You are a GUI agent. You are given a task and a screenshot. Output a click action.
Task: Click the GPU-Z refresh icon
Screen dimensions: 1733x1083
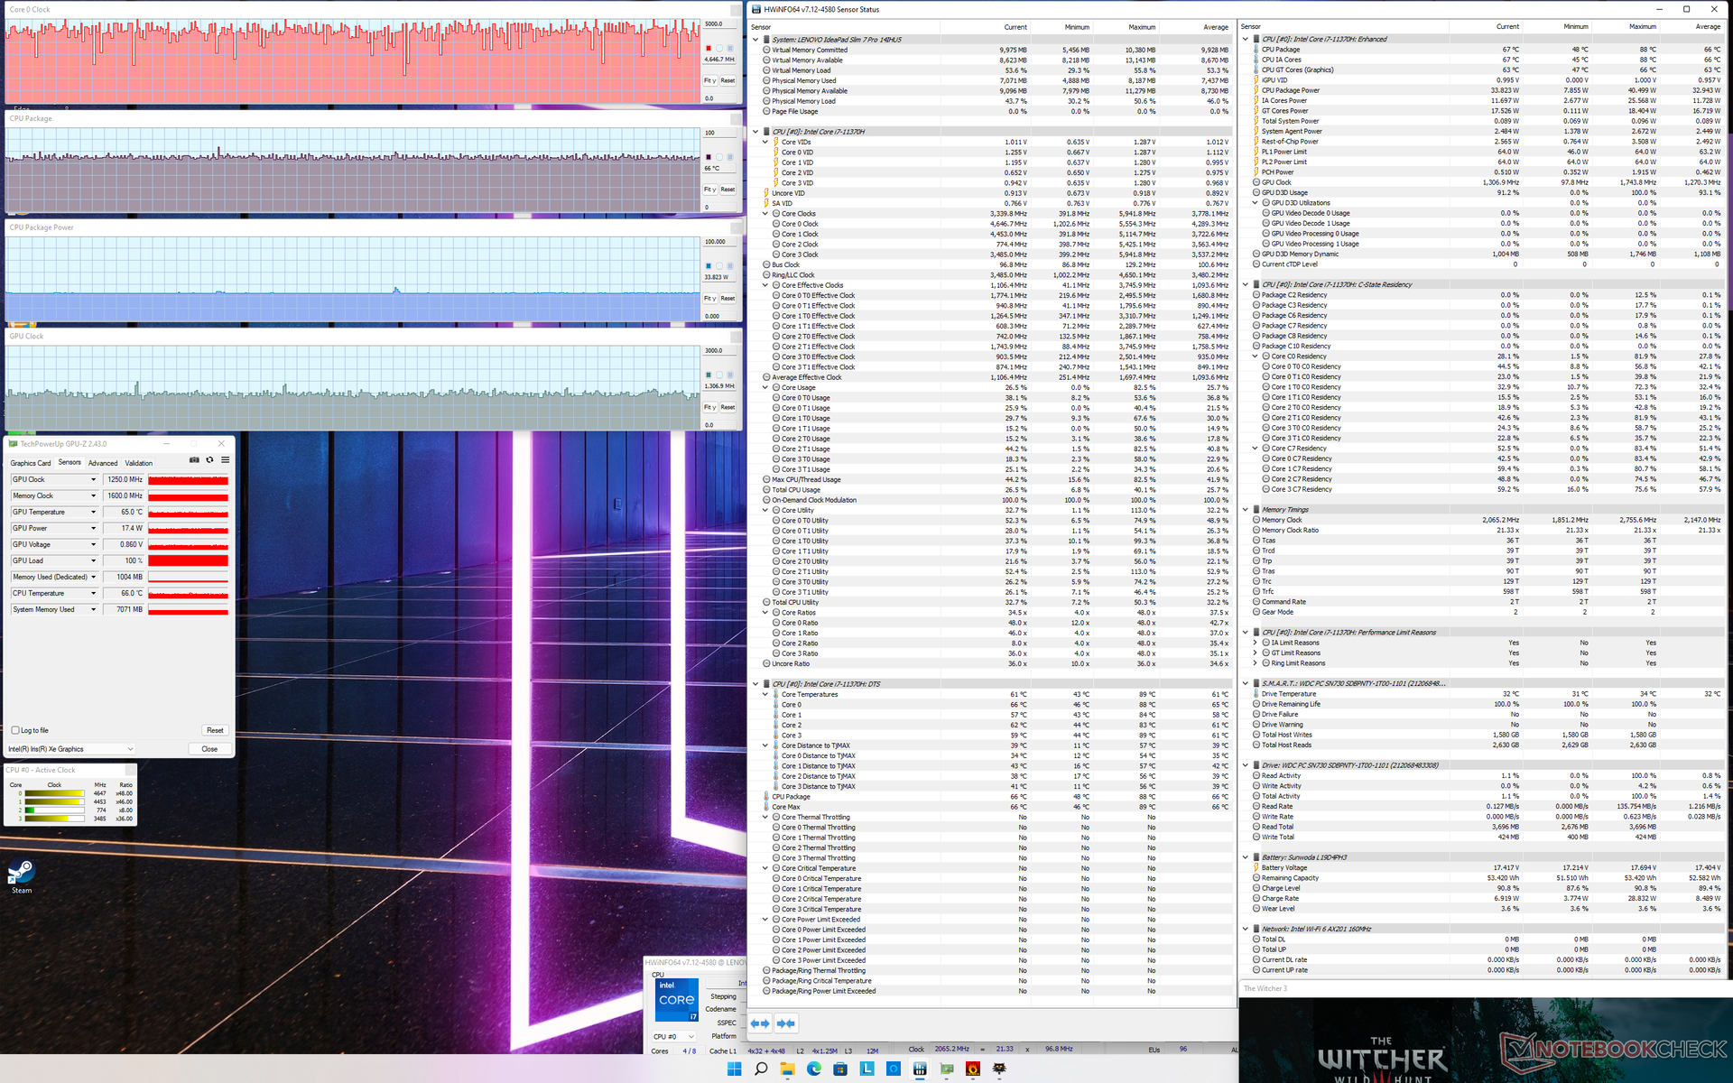tap(209, 460)
